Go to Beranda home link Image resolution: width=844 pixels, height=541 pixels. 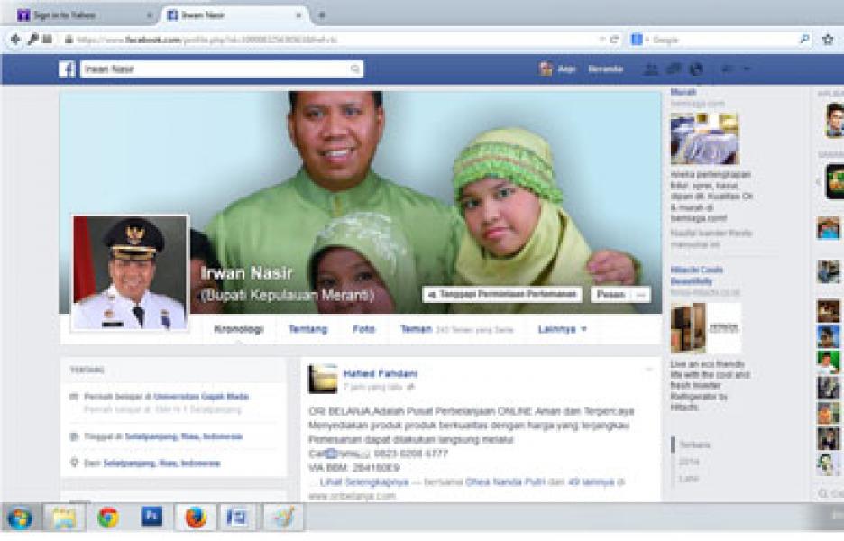coord(606,69)
